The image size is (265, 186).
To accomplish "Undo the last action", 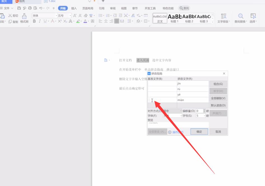I will (41, 8).
